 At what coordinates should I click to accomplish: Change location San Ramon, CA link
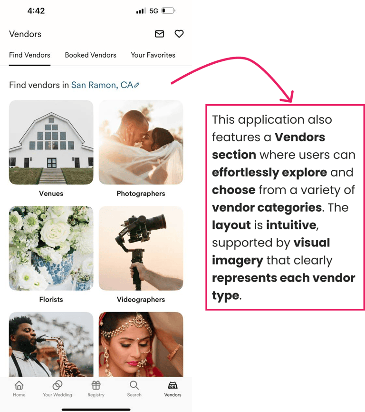102,85
